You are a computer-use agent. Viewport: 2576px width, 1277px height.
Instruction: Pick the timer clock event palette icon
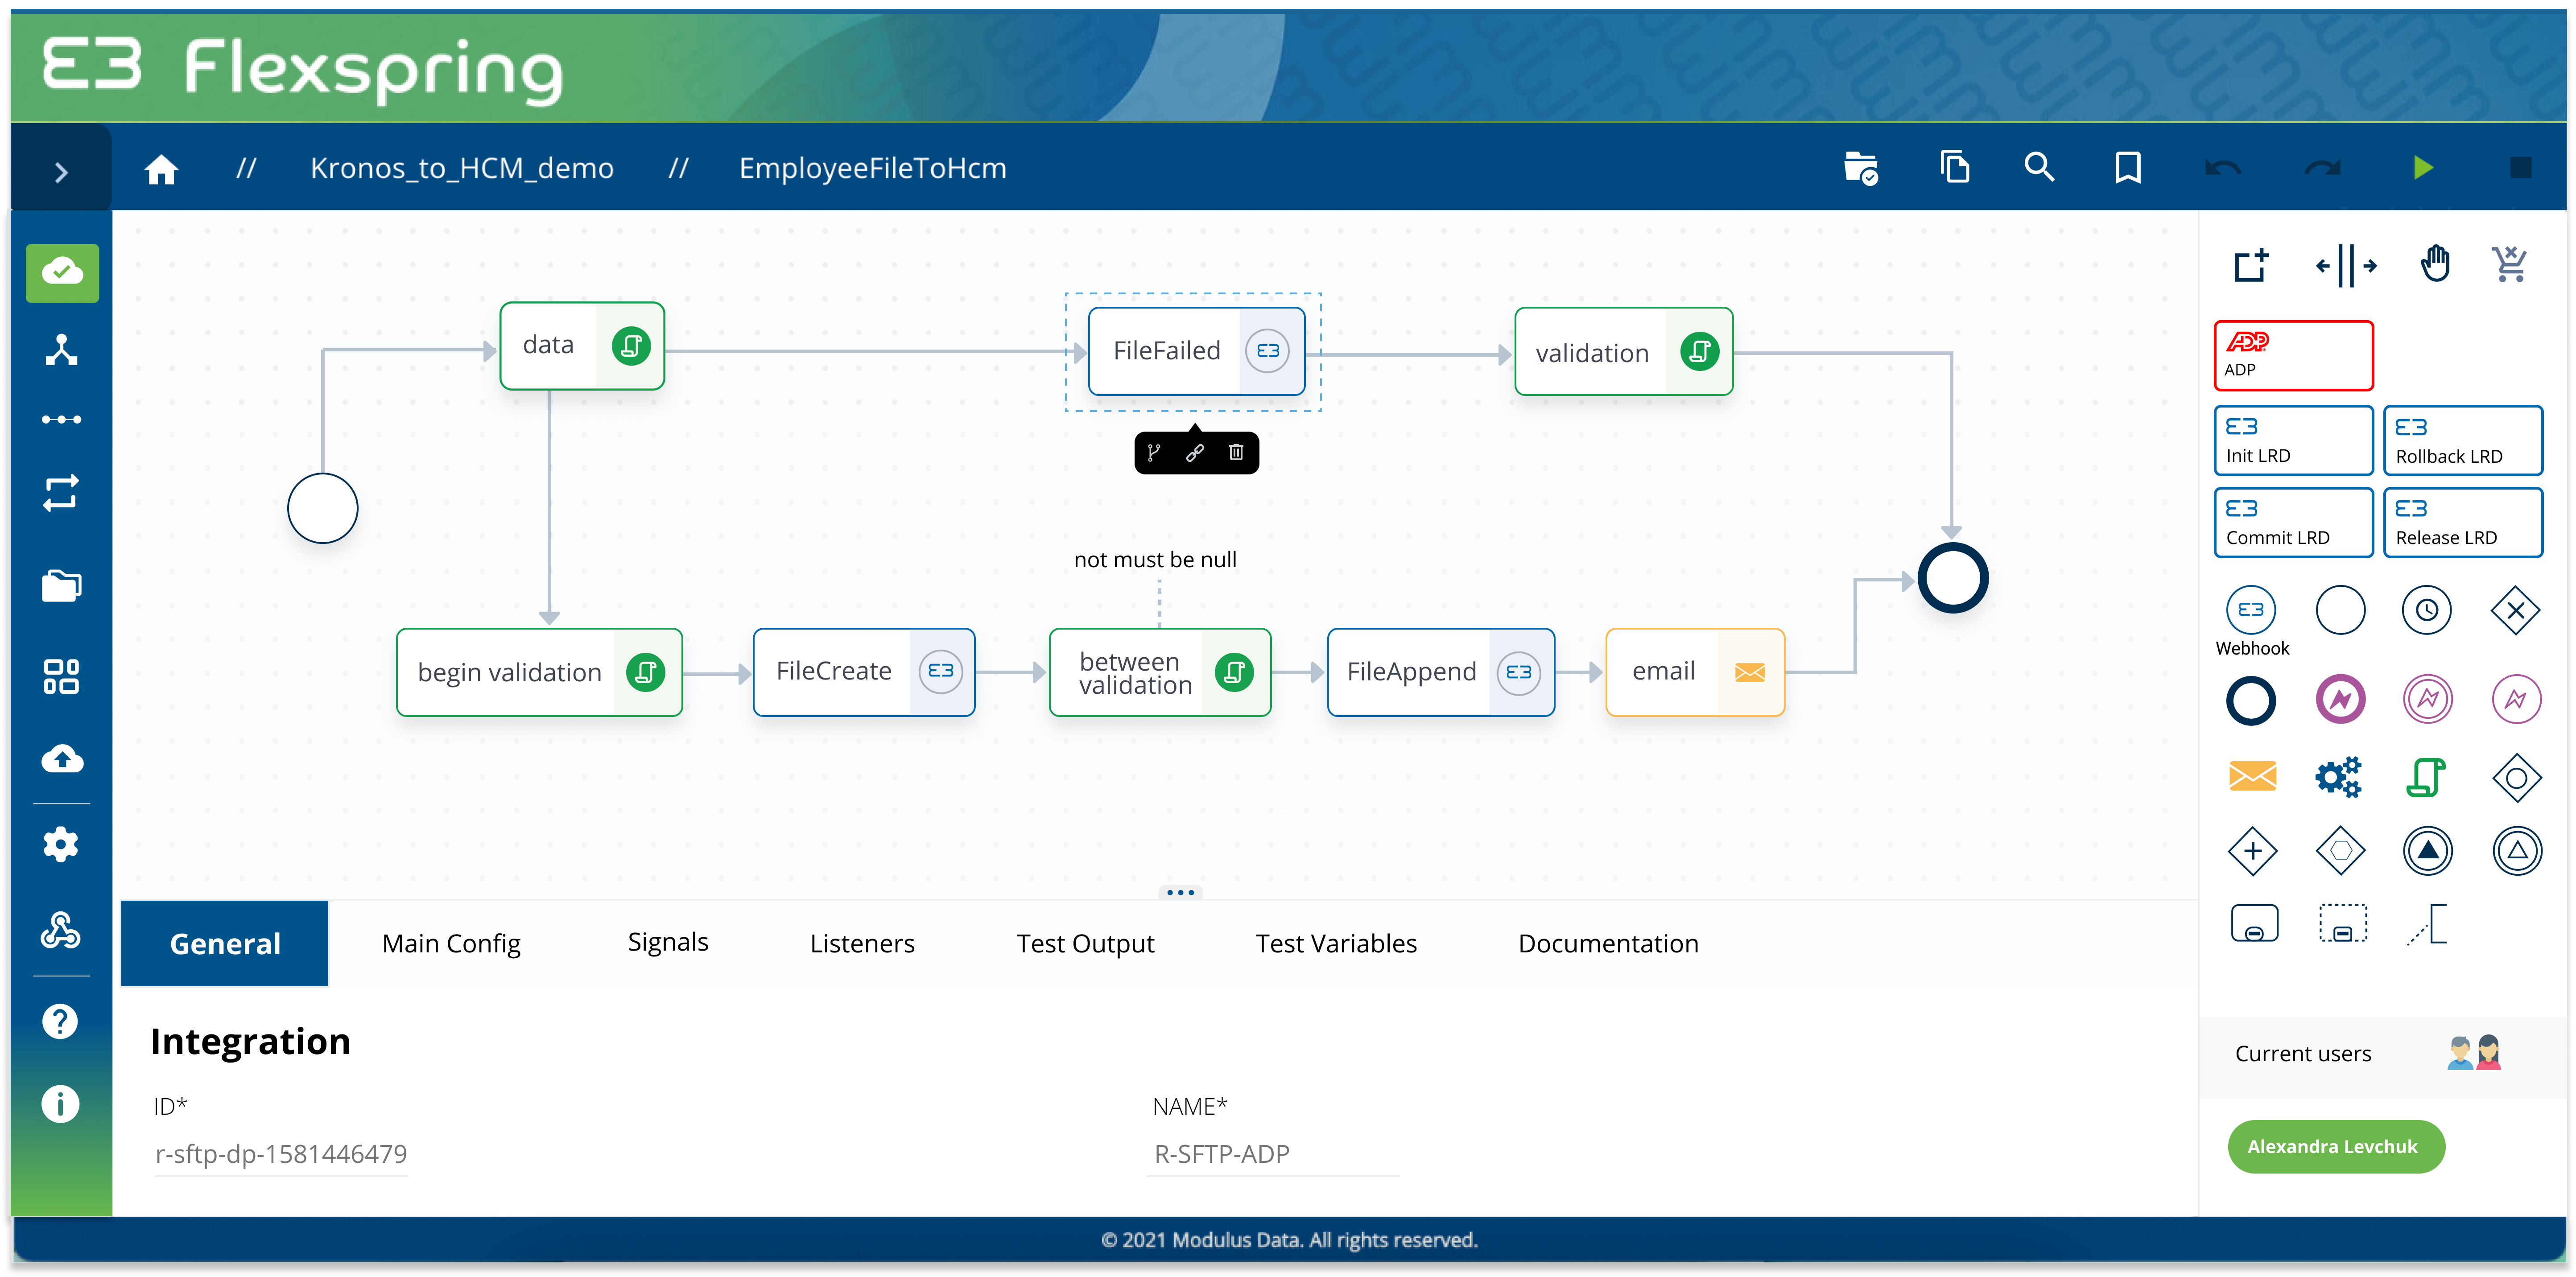[2426, 610]
